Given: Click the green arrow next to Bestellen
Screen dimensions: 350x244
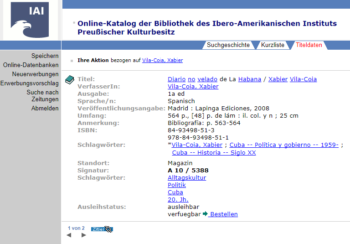Looking at the screenshot, I should pyautogui.click(x=205, y=214).
